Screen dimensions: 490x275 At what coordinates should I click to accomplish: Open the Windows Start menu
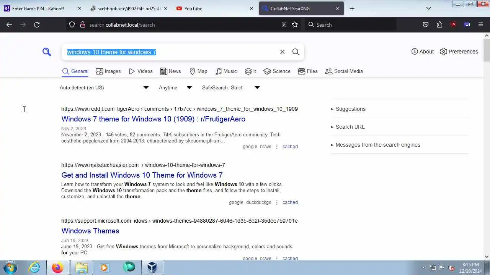point(10,268)
